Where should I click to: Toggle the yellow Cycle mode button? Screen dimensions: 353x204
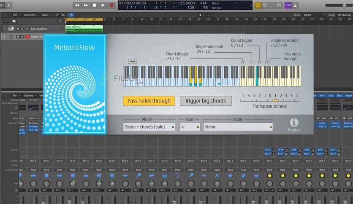[258, 5]
